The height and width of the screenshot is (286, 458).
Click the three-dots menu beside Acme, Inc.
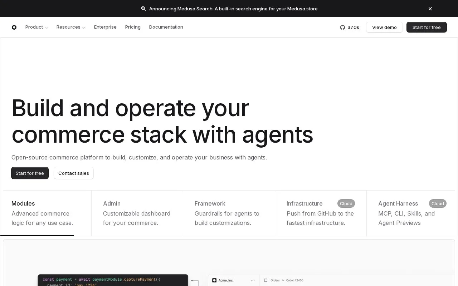(x=253, y=280)
